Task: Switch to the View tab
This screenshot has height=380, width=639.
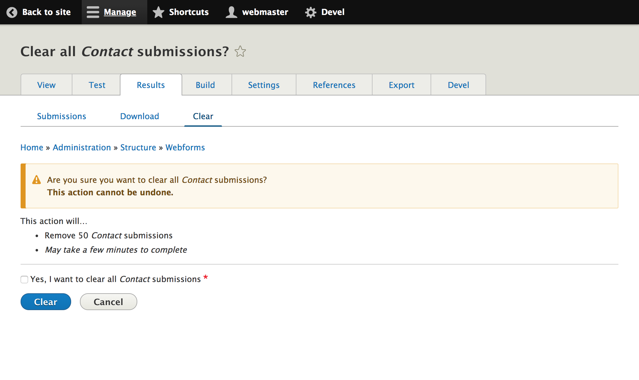Action: [46, 85]
